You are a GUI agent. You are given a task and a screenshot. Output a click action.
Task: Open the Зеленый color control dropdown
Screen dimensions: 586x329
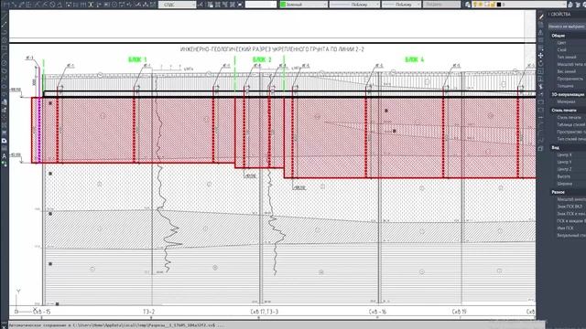tap(303, 5)
